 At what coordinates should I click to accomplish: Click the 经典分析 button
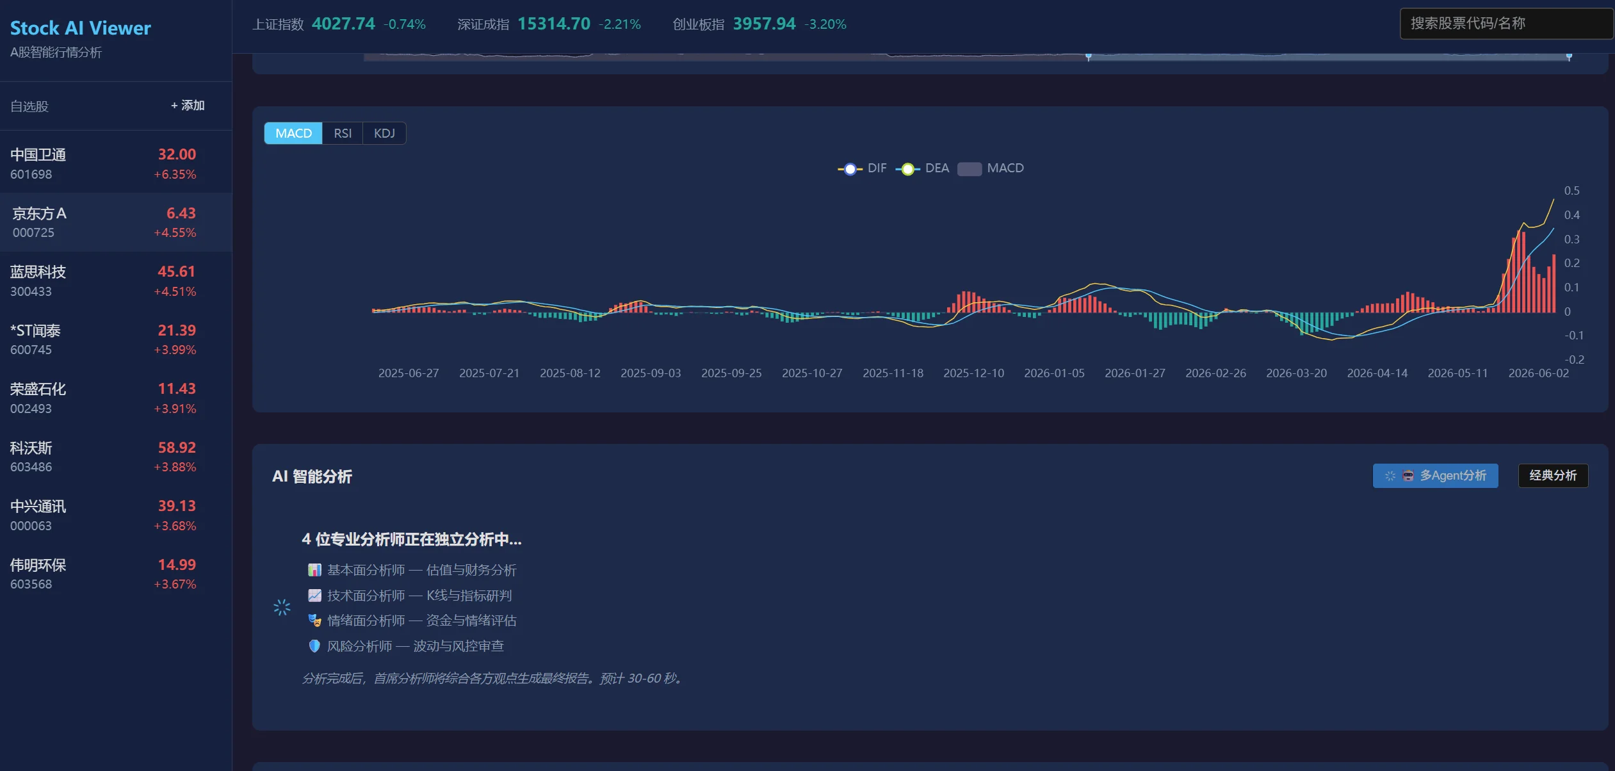coord(1553,476)
